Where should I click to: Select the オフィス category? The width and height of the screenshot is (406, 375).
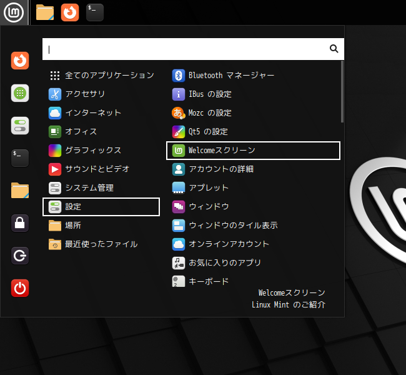click(x=101, y=132)
